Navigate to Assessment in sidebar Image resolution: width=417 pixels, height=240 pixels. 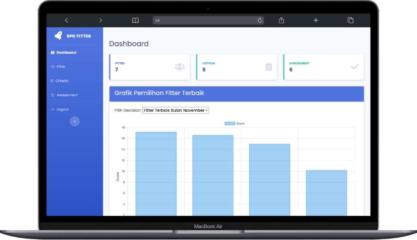click(x=67, y=95)
